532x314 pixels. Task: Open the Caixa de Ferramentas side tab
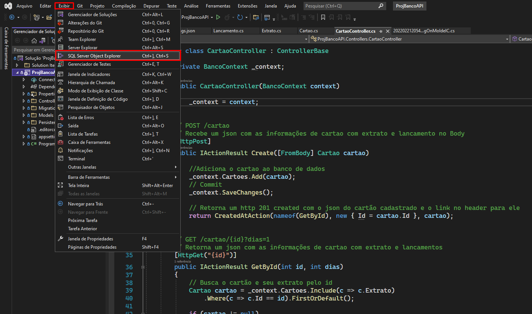pos(6,48)
